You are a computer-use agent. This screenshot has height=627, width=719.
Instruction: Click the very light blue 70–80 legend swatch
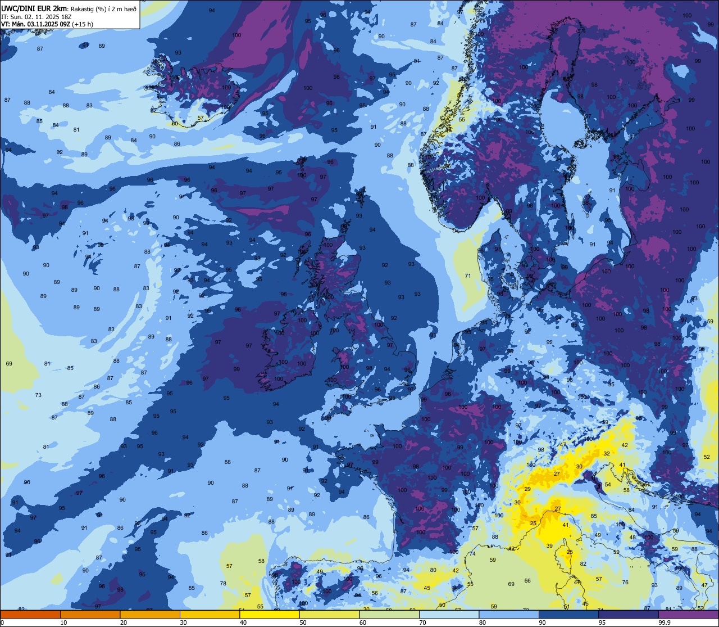[449, 614]
